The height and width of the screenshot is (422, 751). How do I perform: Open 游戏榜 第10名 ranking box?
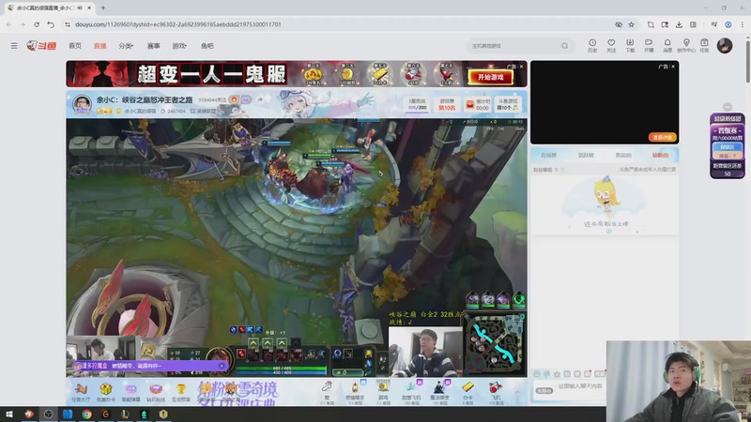tap(447, 104)
